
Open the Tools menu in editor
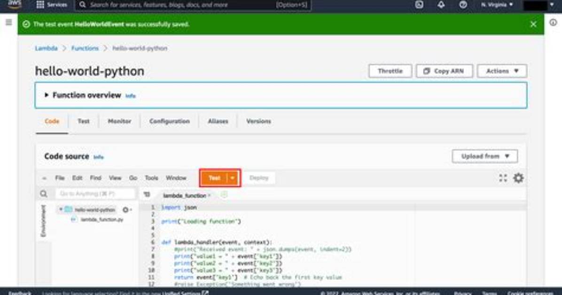[151, 178]
